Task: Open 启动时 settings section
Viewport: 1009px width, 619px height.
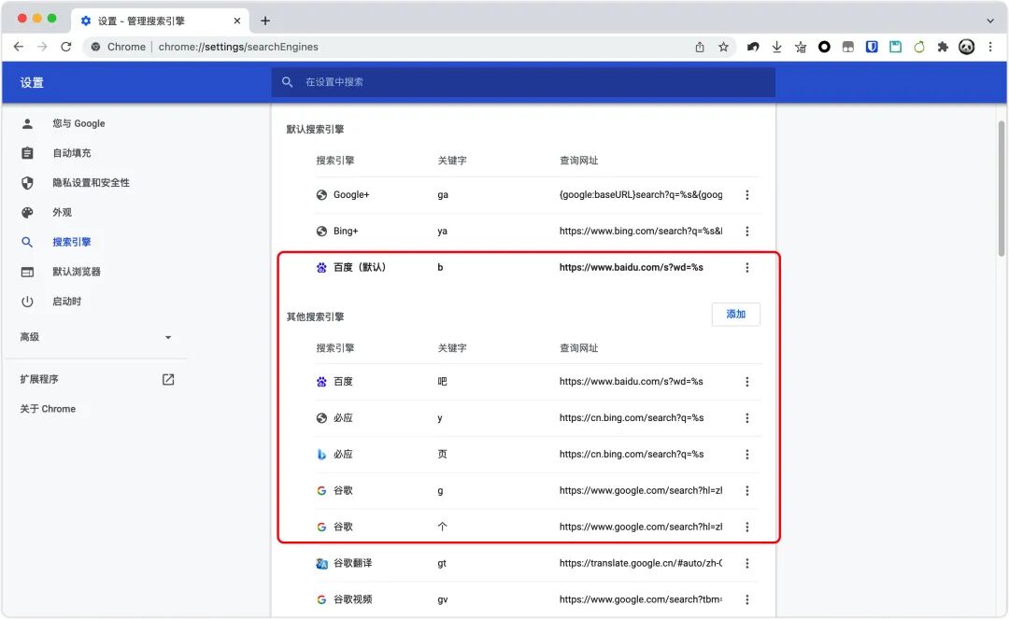Action: tap(66, 301)
